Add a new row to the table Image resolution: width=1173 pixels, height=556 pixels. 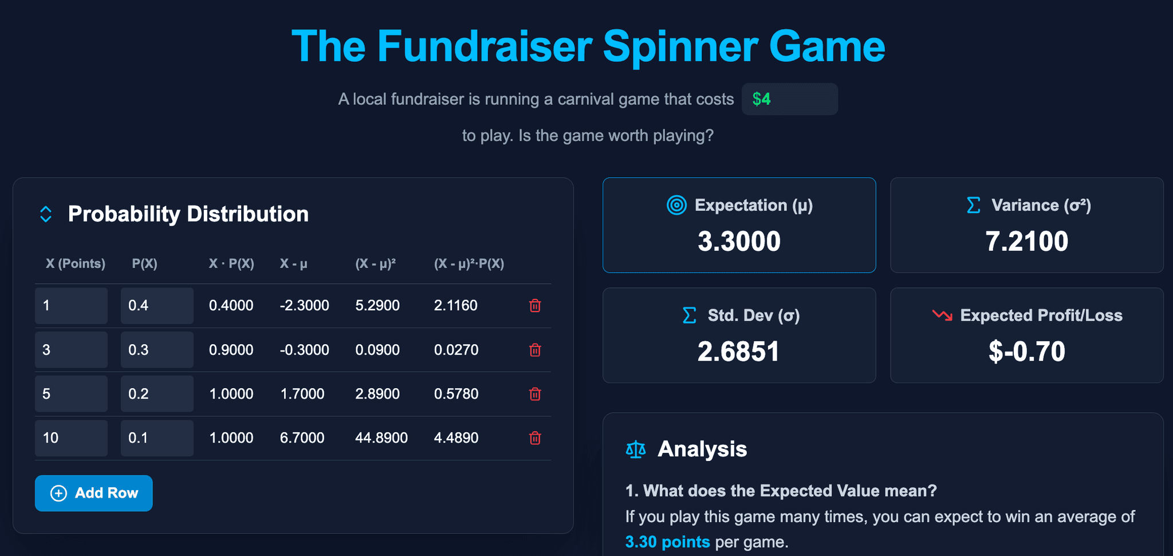94,493
